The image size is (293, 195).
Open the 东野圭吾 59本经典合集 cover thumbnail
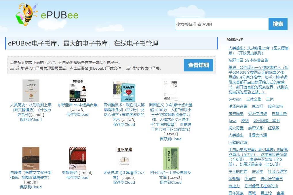(x=77, y=91)
